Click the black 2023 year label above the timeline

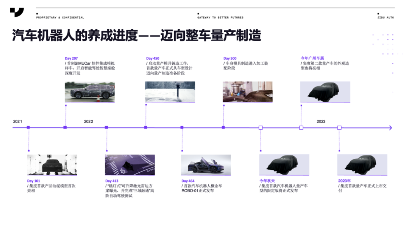pyautogui.click(x=321, y=122)
